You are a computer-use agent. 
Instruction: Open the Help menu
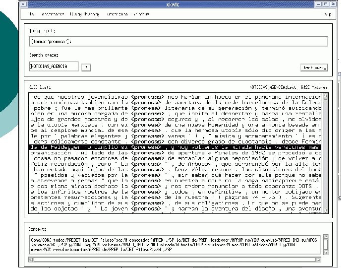click(328, 14)
